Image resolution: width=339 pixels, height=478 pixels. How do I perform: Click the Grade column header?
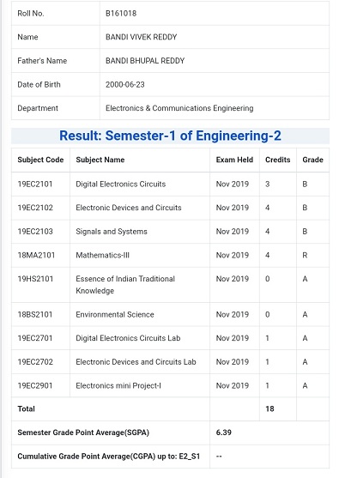[312, 160]
